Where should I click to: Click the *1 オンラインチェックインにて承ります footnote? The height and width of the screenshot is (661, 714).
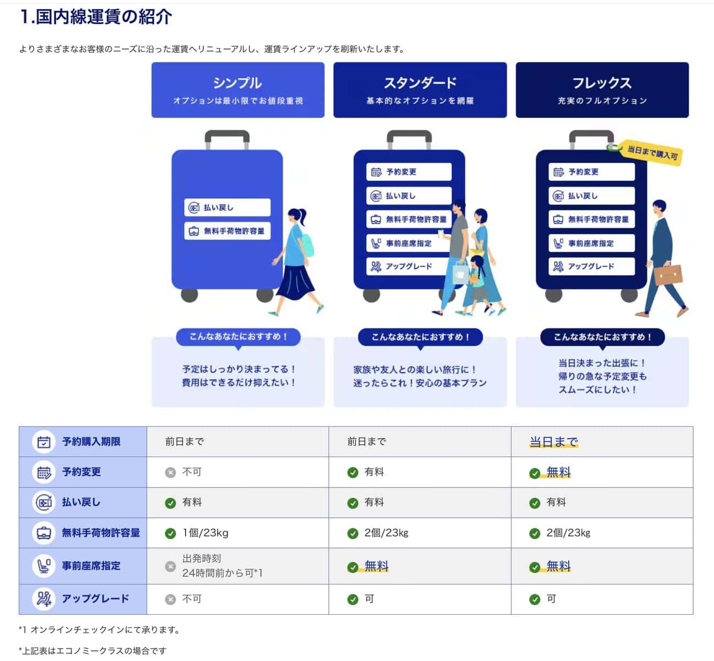pyautogui.click(x=99, y=630)
